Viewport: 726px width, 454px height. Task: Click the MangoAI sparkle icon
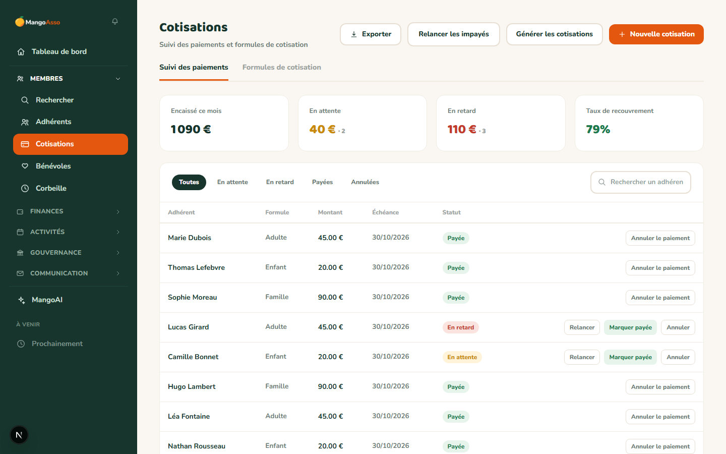click(21, 300)
